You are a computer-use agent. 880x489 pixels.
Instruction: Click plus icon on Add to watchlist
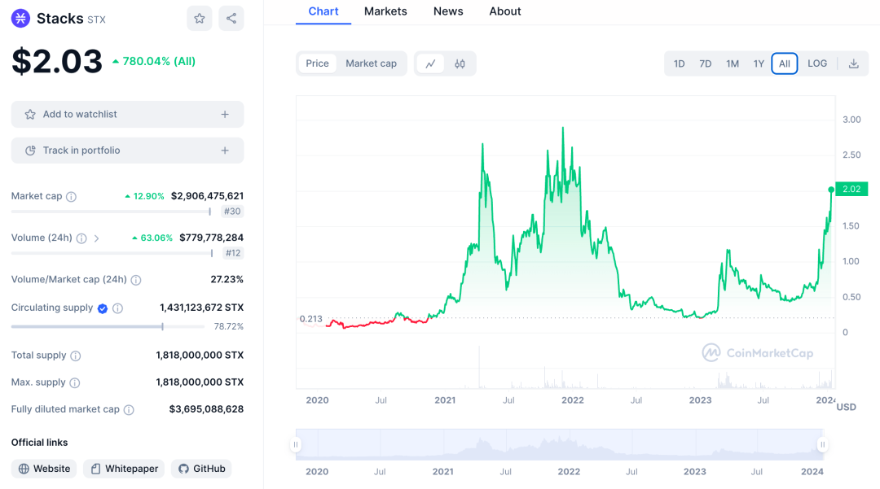tap(225, 114)
